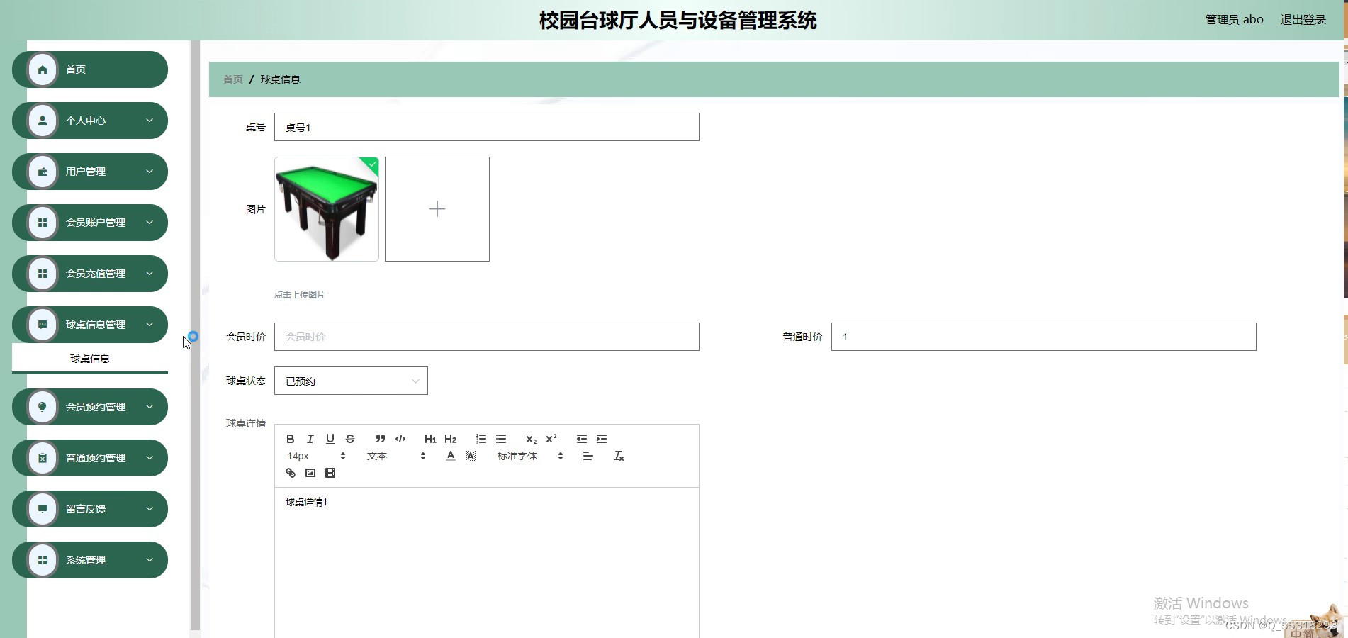The height and width of the screenshot is (638, 1348).
Task: Toggle the numbered list in the editor
Action: pyautogui.click(x=481, y=438)
